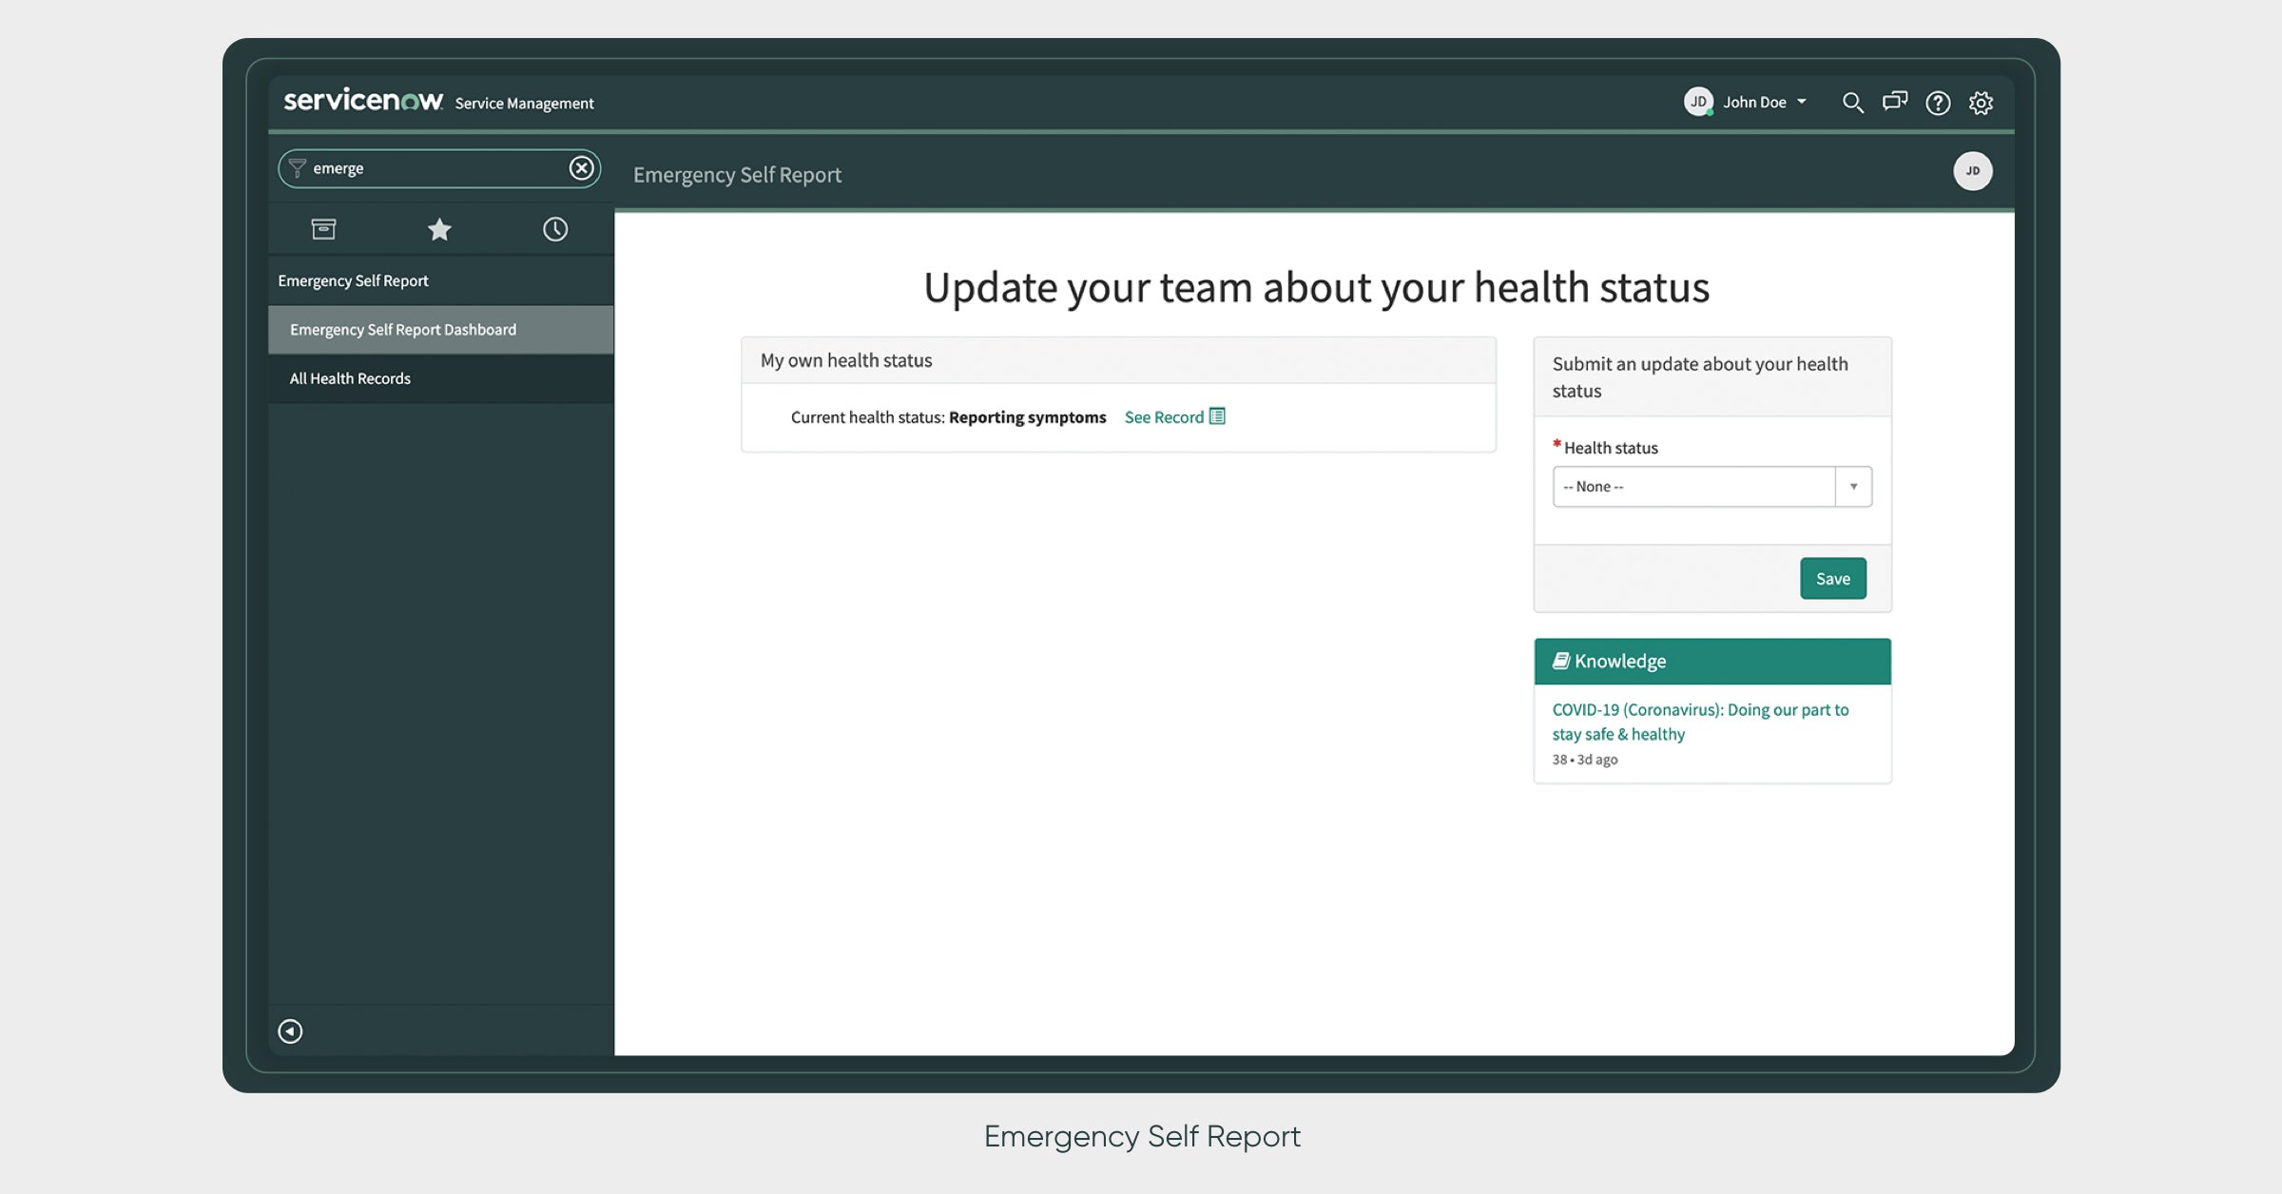This screenshot has width=2282, height=1194.
Task: Open the system settings gear icon
Action: 1981,103
